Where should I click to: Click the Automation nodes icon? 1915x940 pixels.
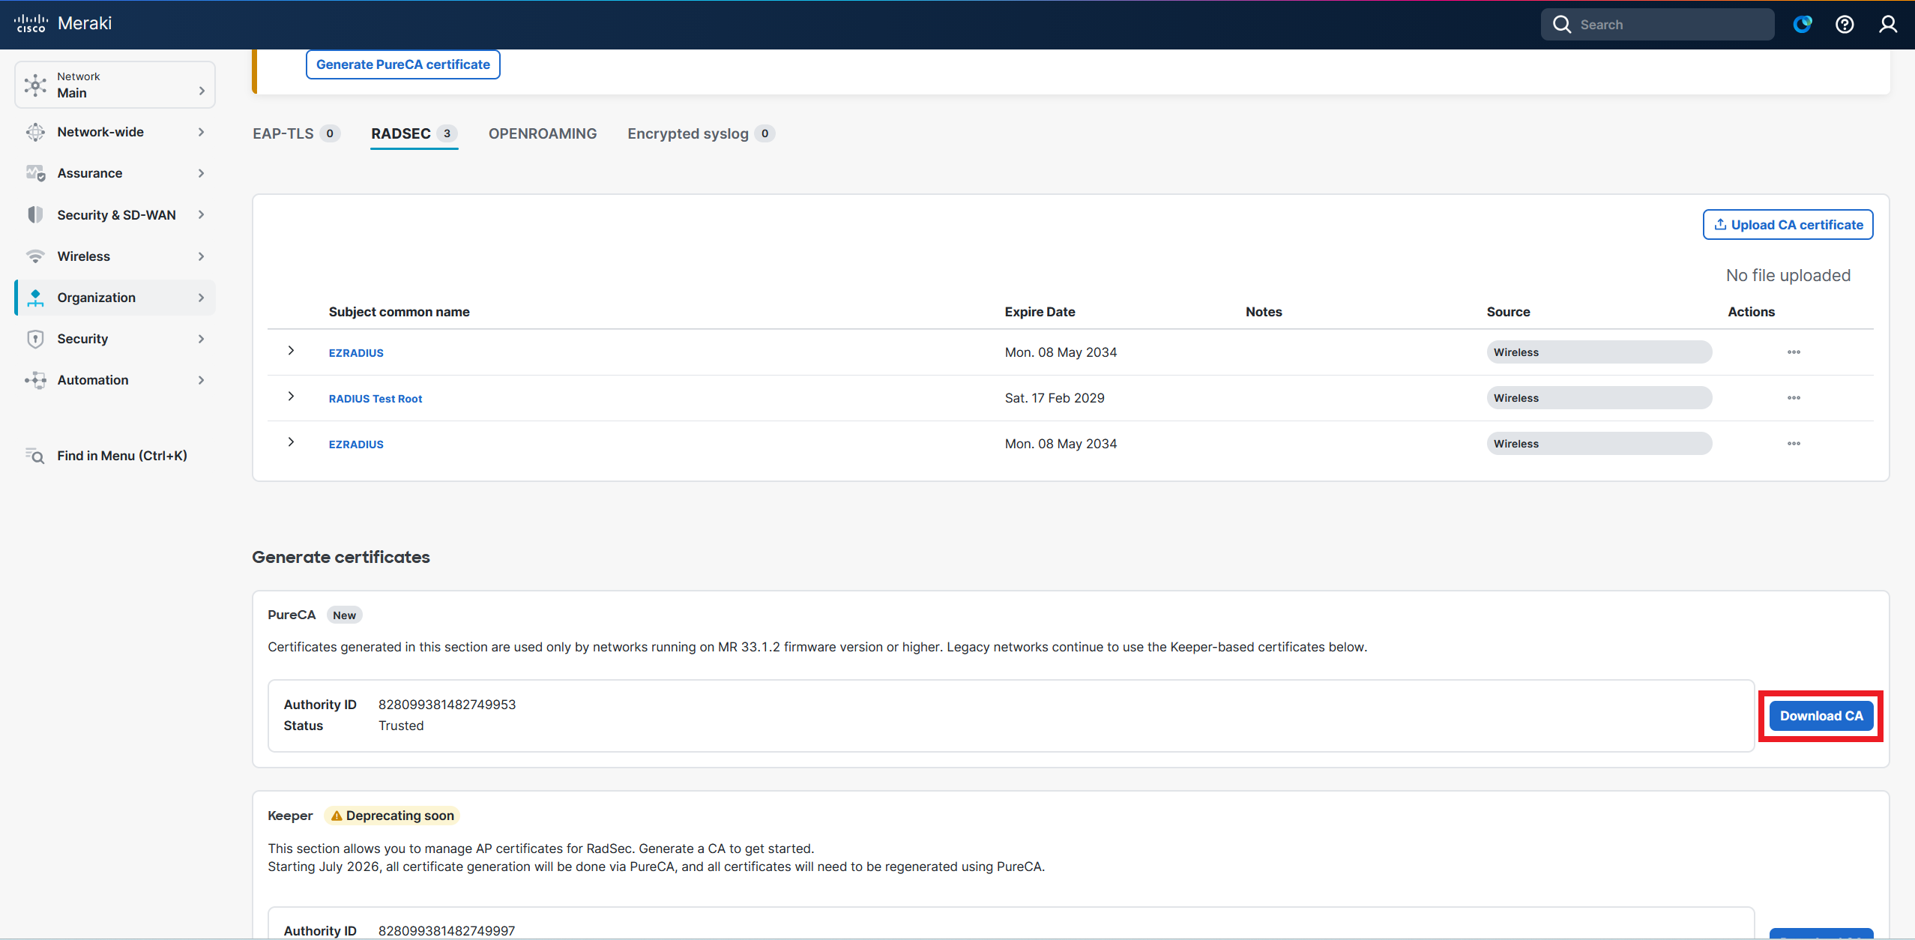coord(35,380)
